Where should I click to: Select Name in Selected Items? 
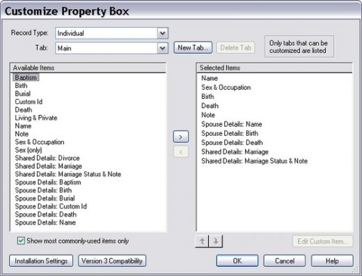tap(210, 78)
